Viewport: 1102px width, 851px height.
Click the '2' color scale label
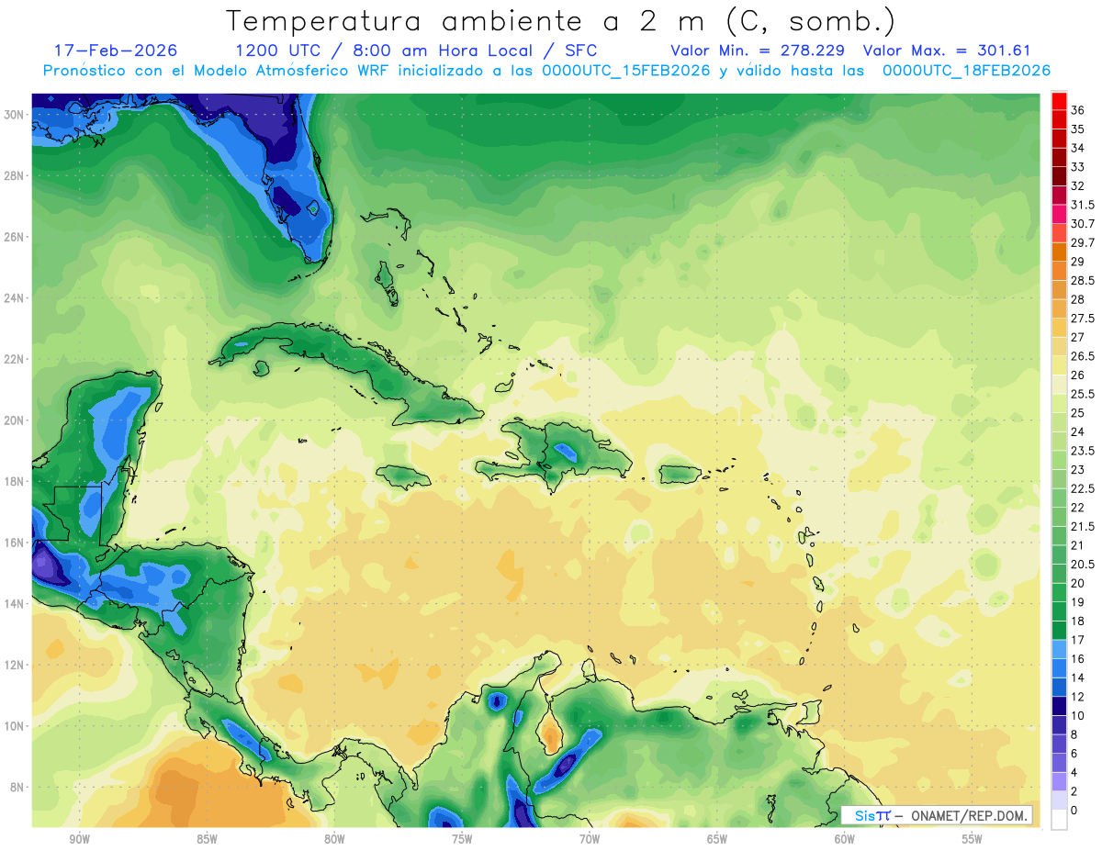[x=1074, y=791]
